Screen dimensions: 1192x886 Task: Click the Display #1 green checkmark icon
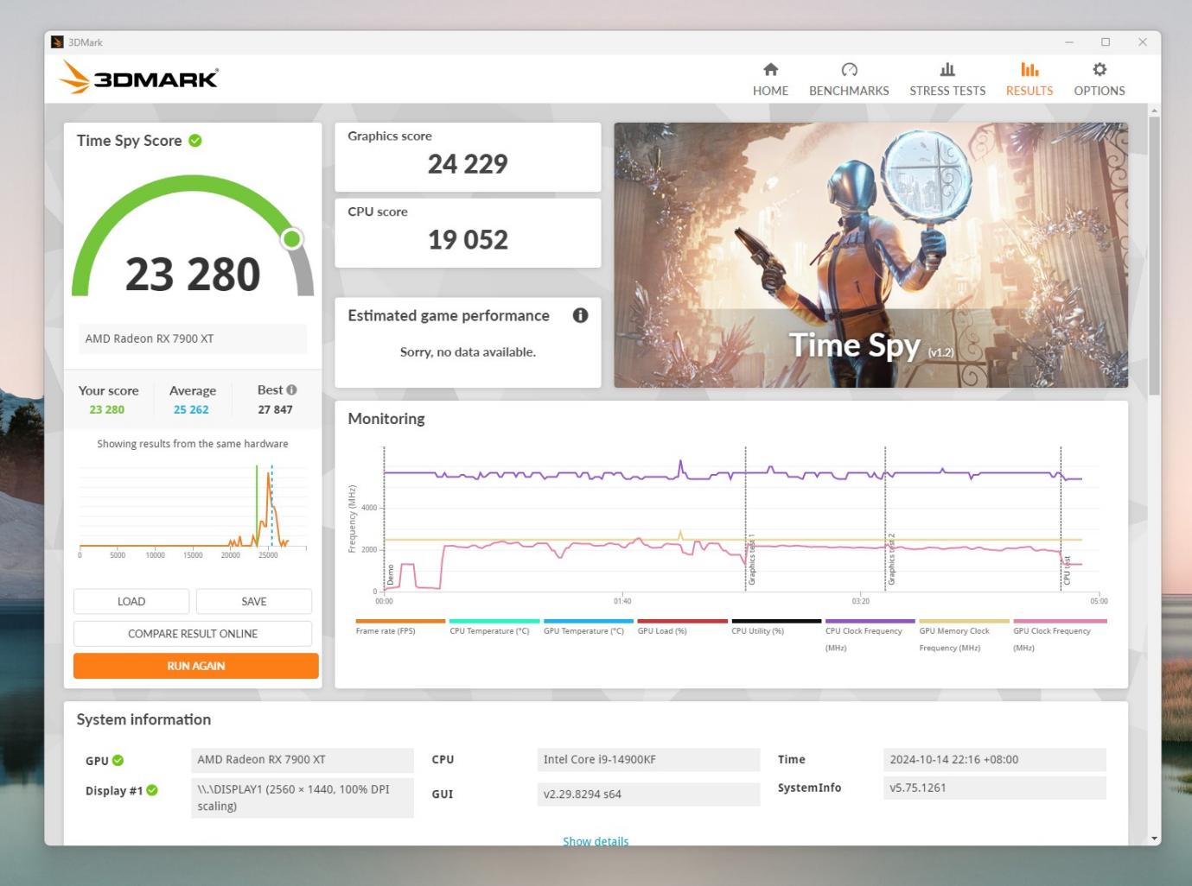click(x=152, y=790)
